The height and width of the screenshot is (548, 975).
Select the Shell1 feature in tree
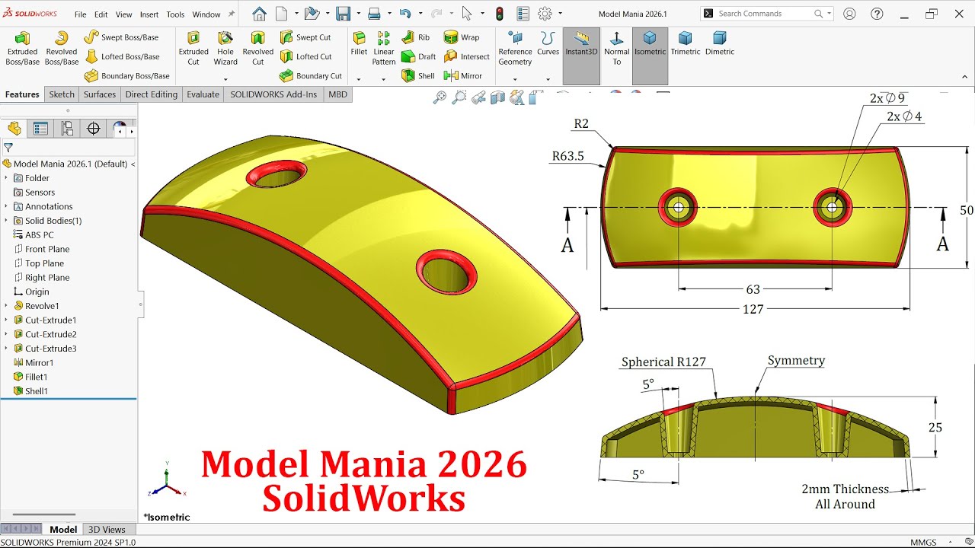coord(37,391)
